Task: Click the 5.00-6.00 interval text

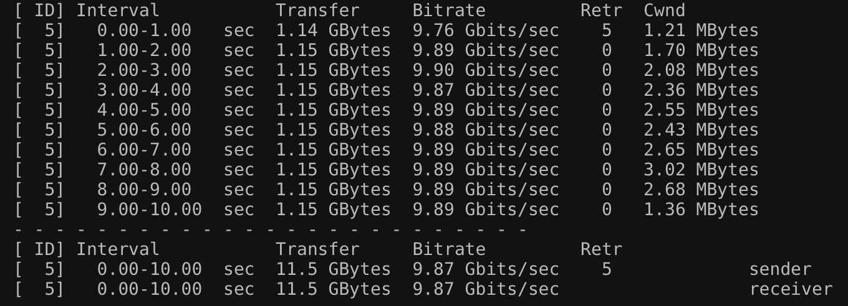Action: pos(144,130)
